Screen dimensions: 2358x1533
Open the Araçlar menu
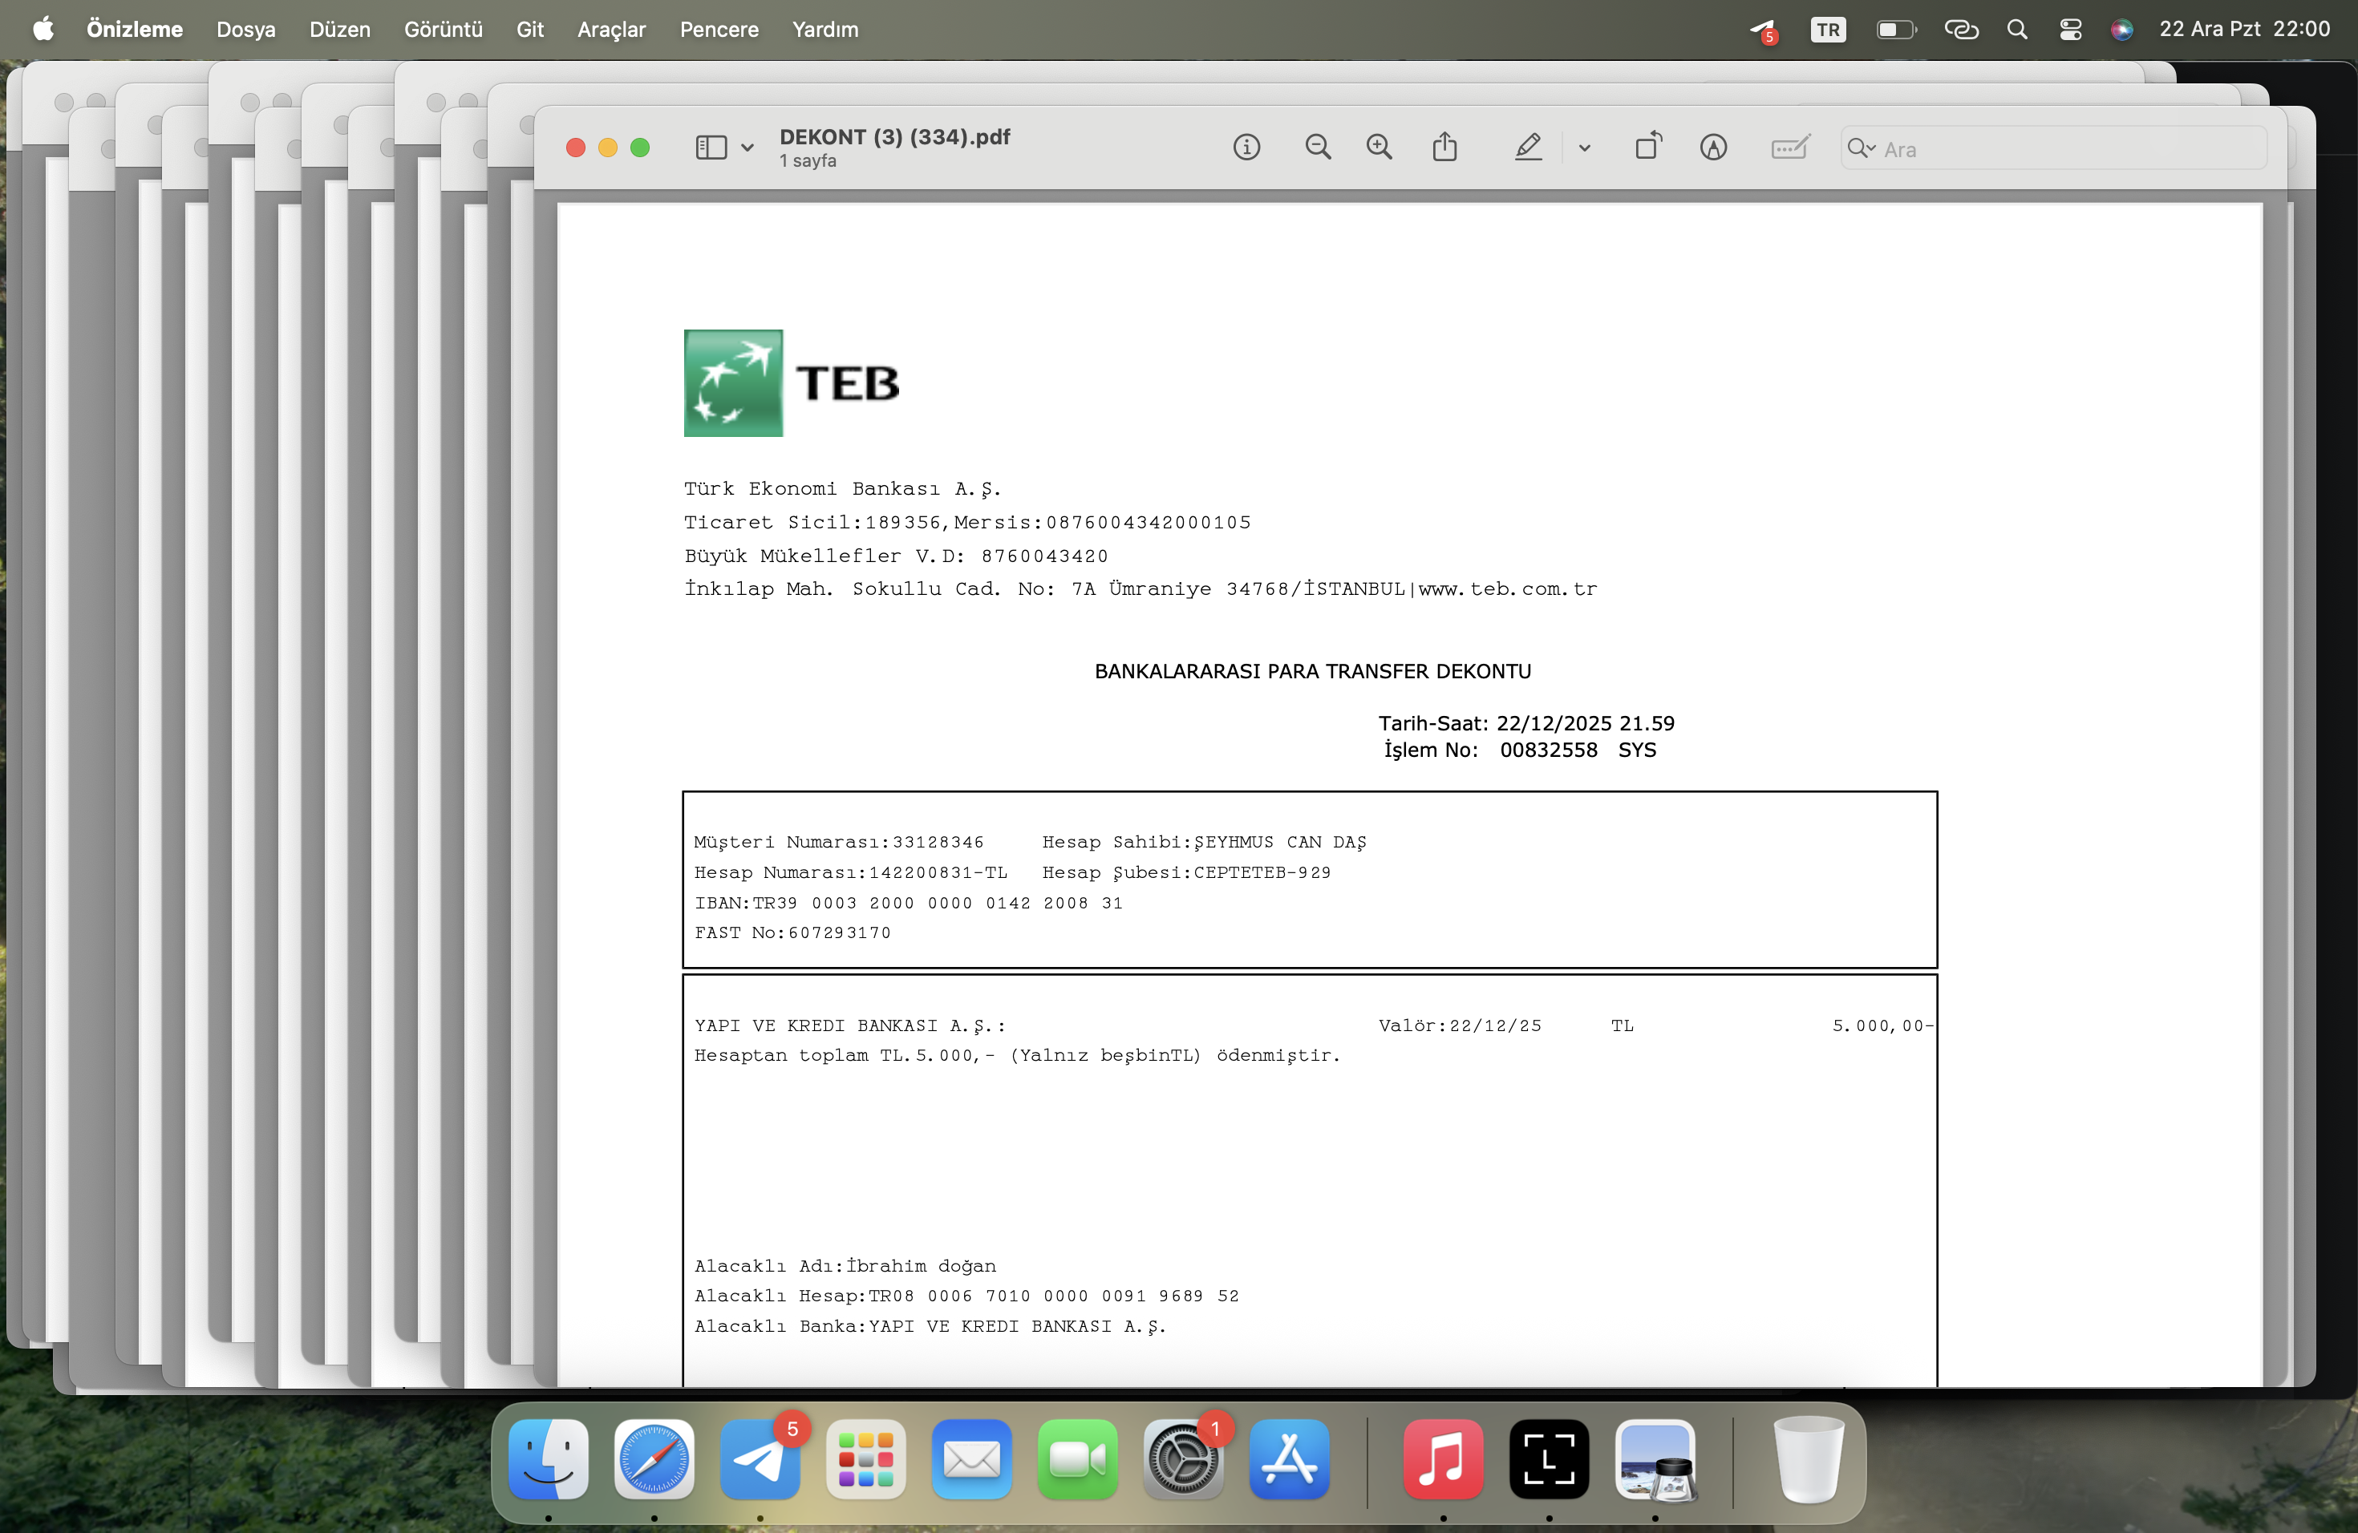coord(611,30)
